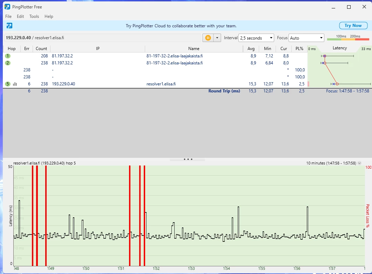The width and height of the screenshot is (372, 274).
Task: Click the IP column header
Action: pyautogui.click(x=97, y=49)
